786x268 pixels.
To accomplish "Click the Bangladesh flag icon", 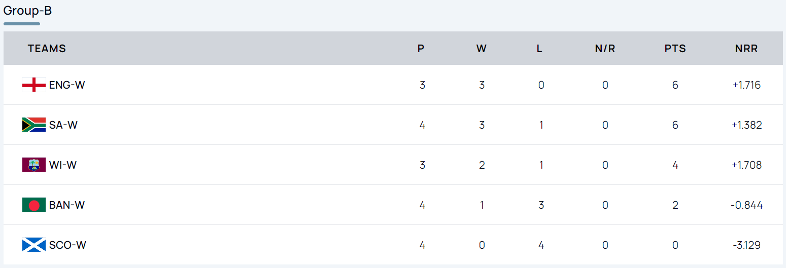I will 34,205.
